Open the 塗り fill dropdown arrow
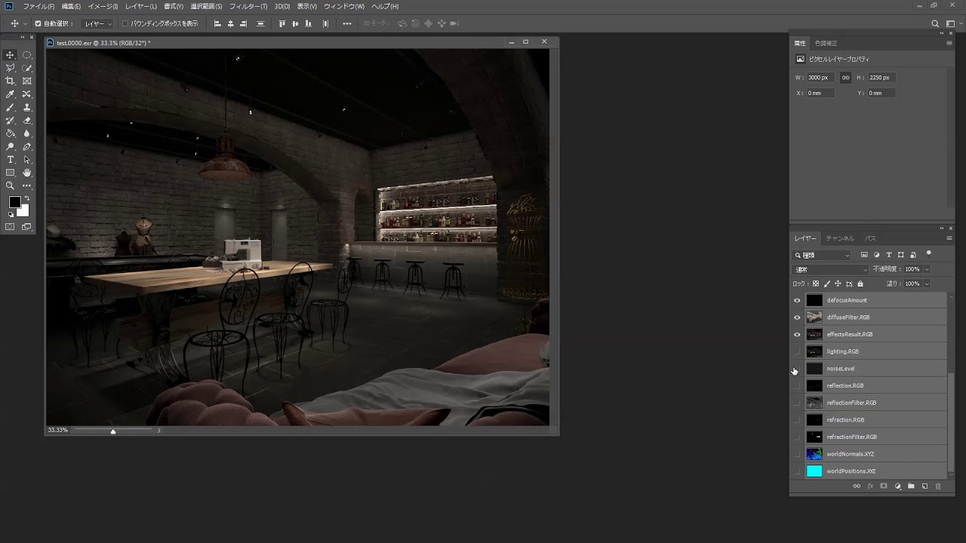This screenshot has height=543, width=966. click(x=927, y=284)
